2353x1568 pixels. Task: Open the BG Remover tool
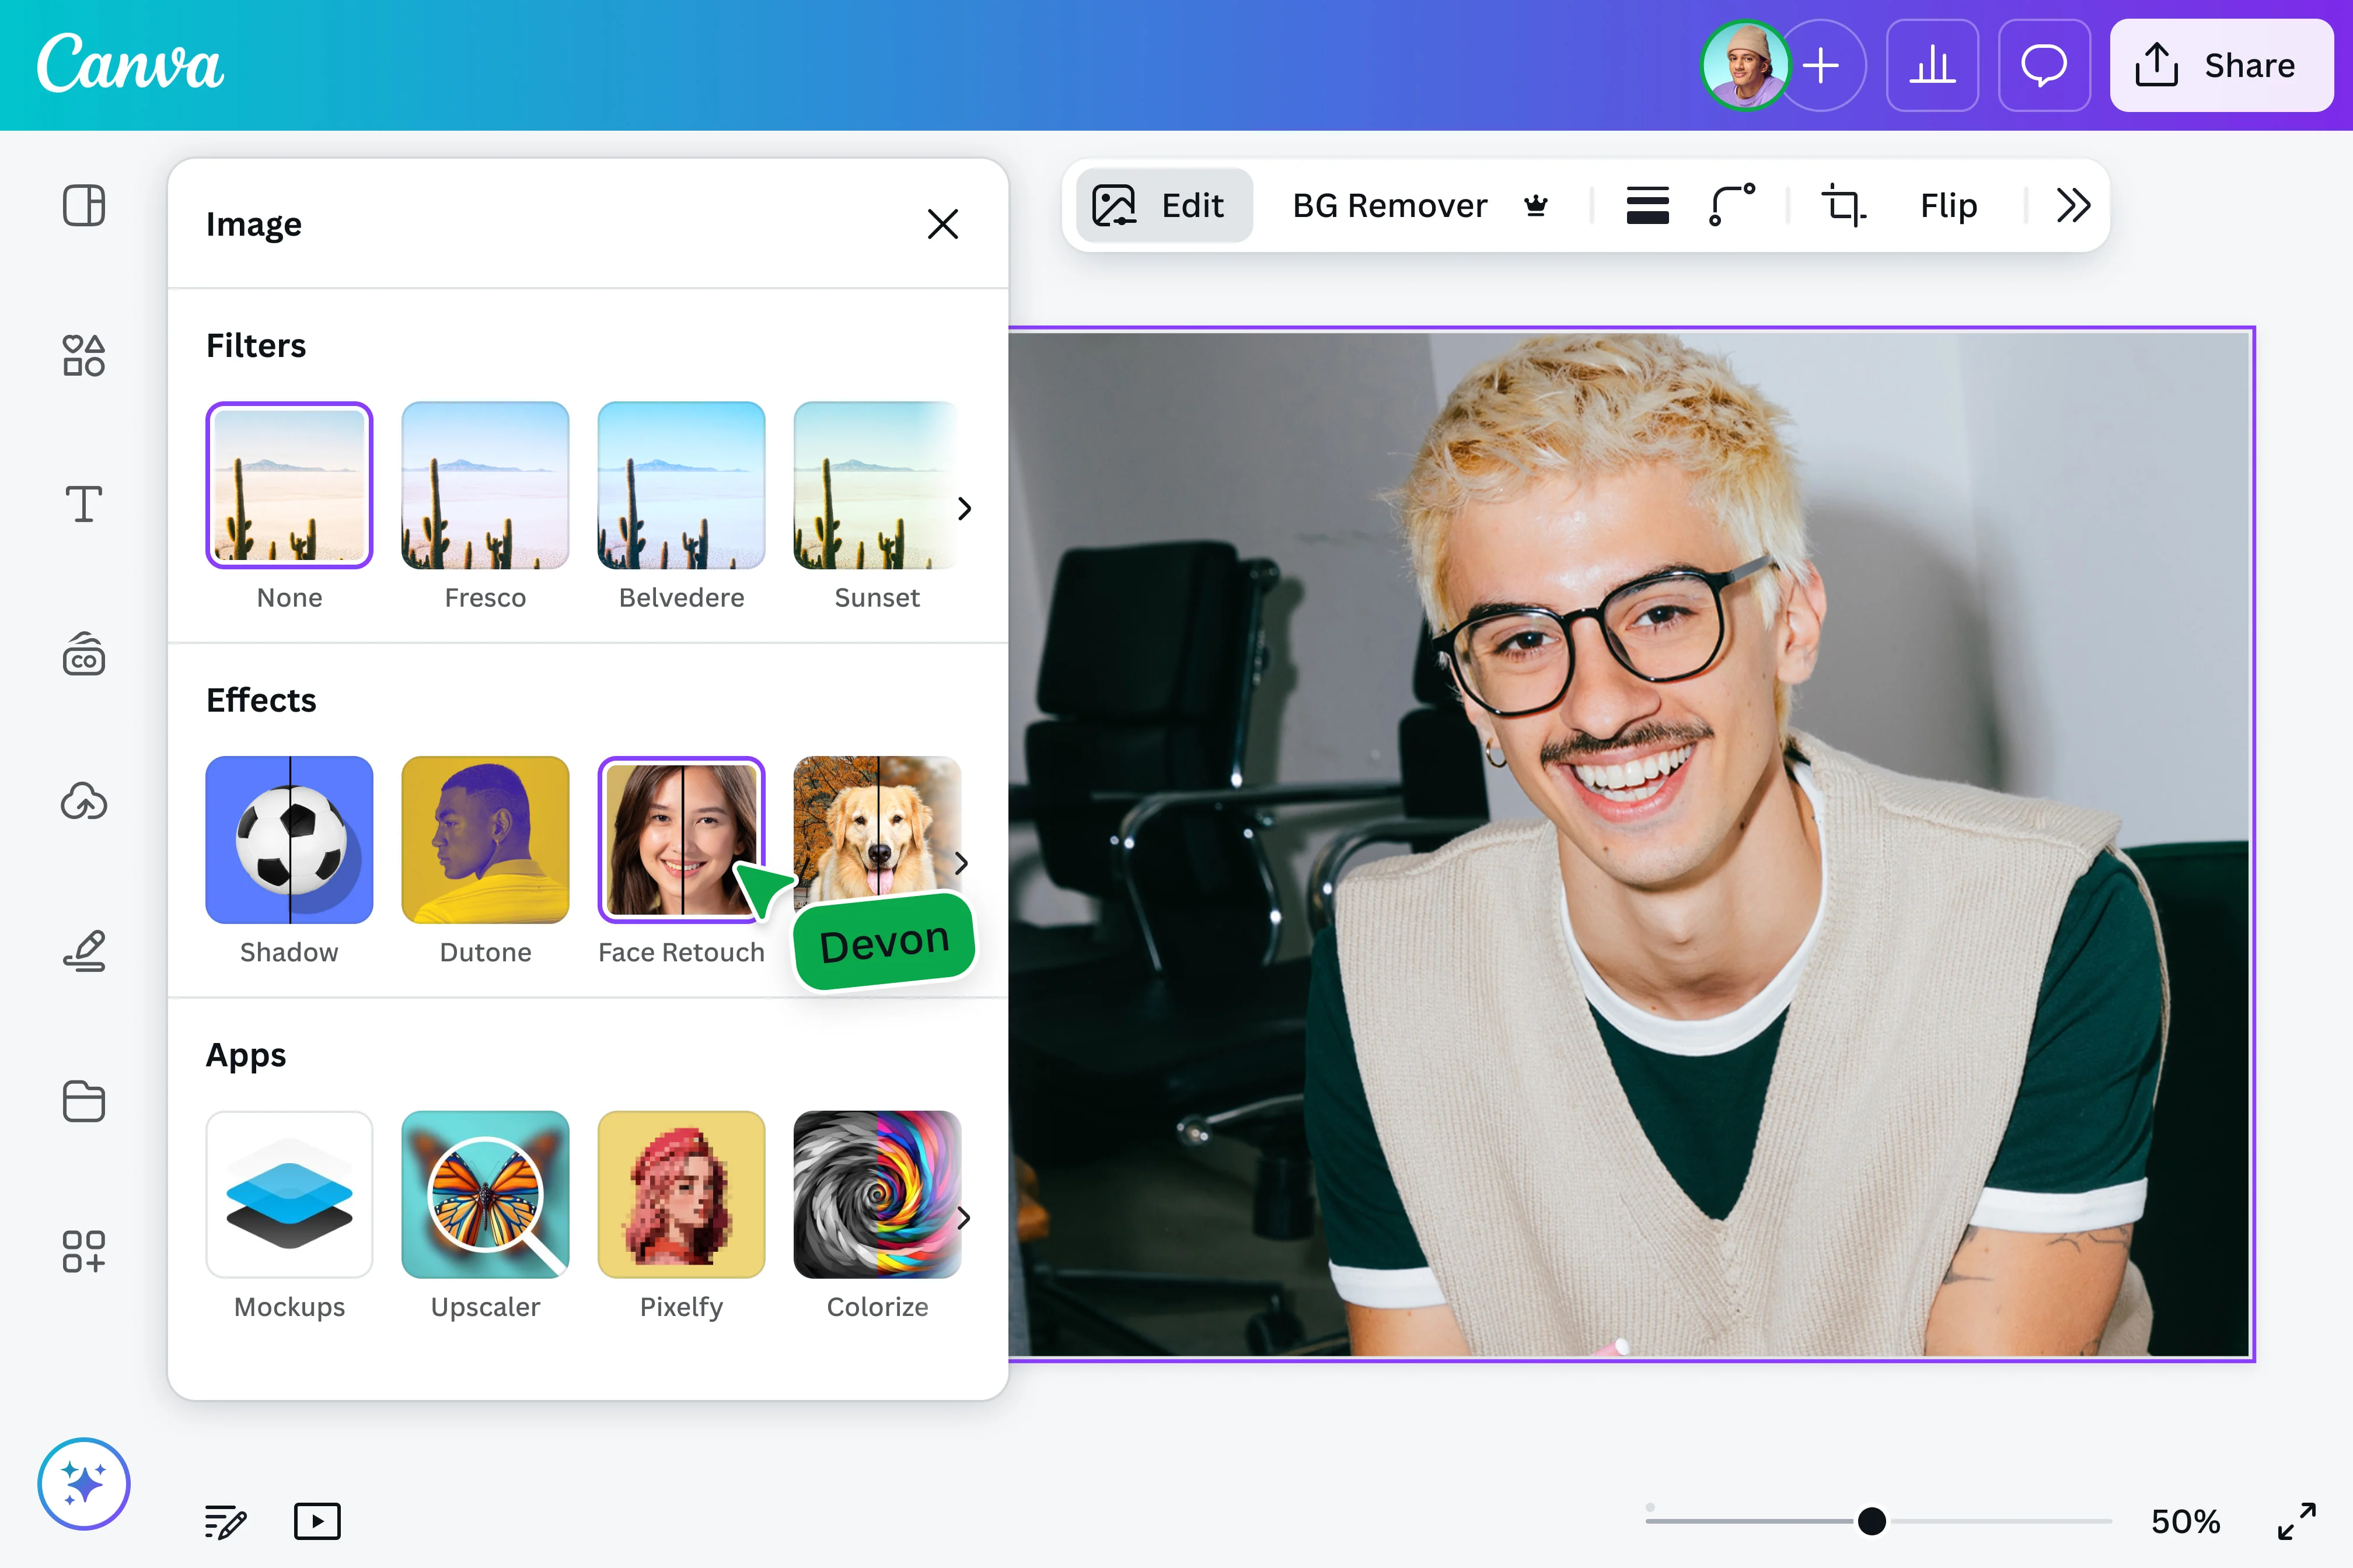[x=1390, y=205]
